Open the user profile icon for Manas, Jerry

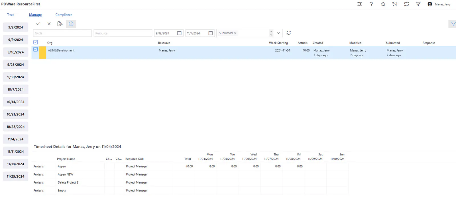click(x=430, y=4)
